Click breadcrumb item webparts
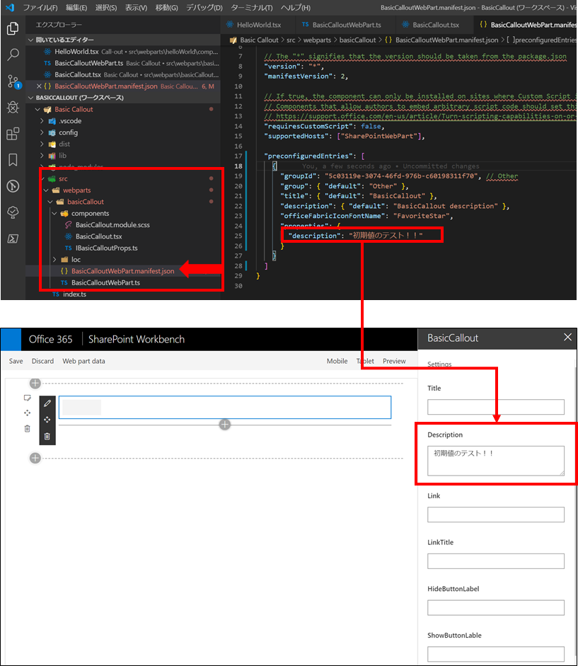The width and height of the screenshot is (578, 666). pos(317,40)
